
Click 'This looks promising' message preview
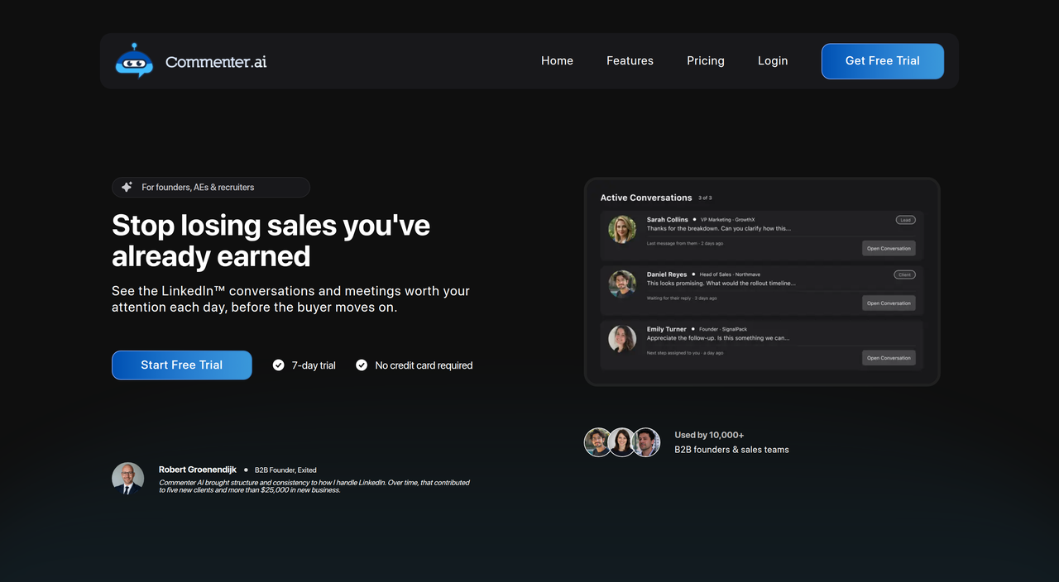[721, 284]
